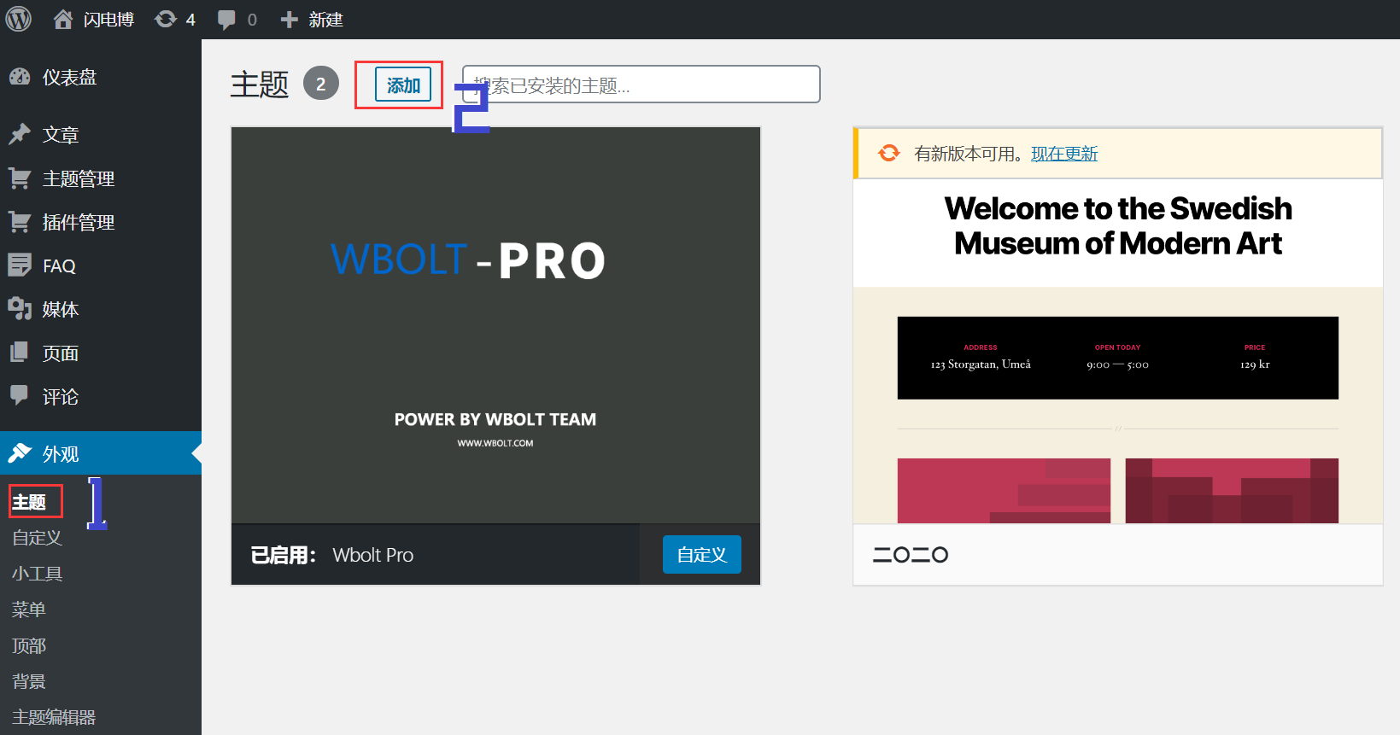Open 主题编辑器 in the sidebar
The image size is (1400, 735).
tap(54, 717)
